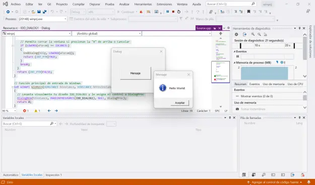
Task: Open the Inspección 1 tab
Action: [53, 175]
